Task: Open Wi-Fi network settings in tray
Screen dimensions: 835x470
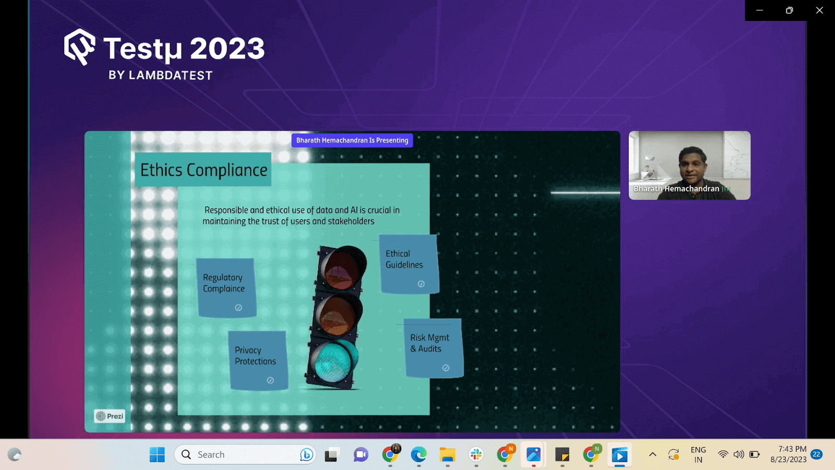Action: (723, 454)
